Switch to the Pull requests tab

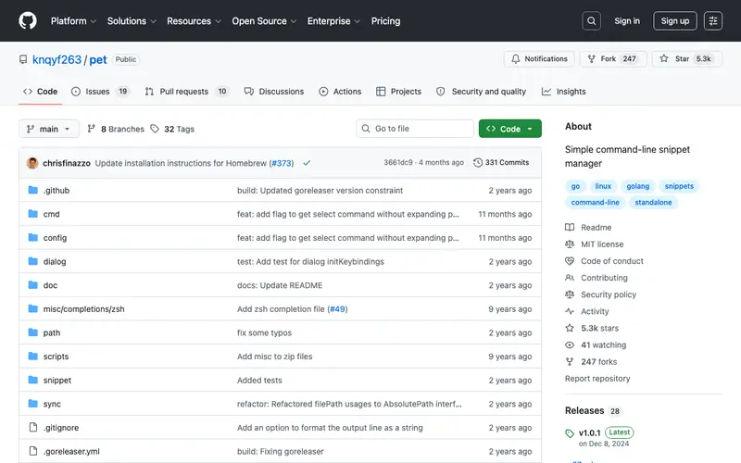pos(187,92)
